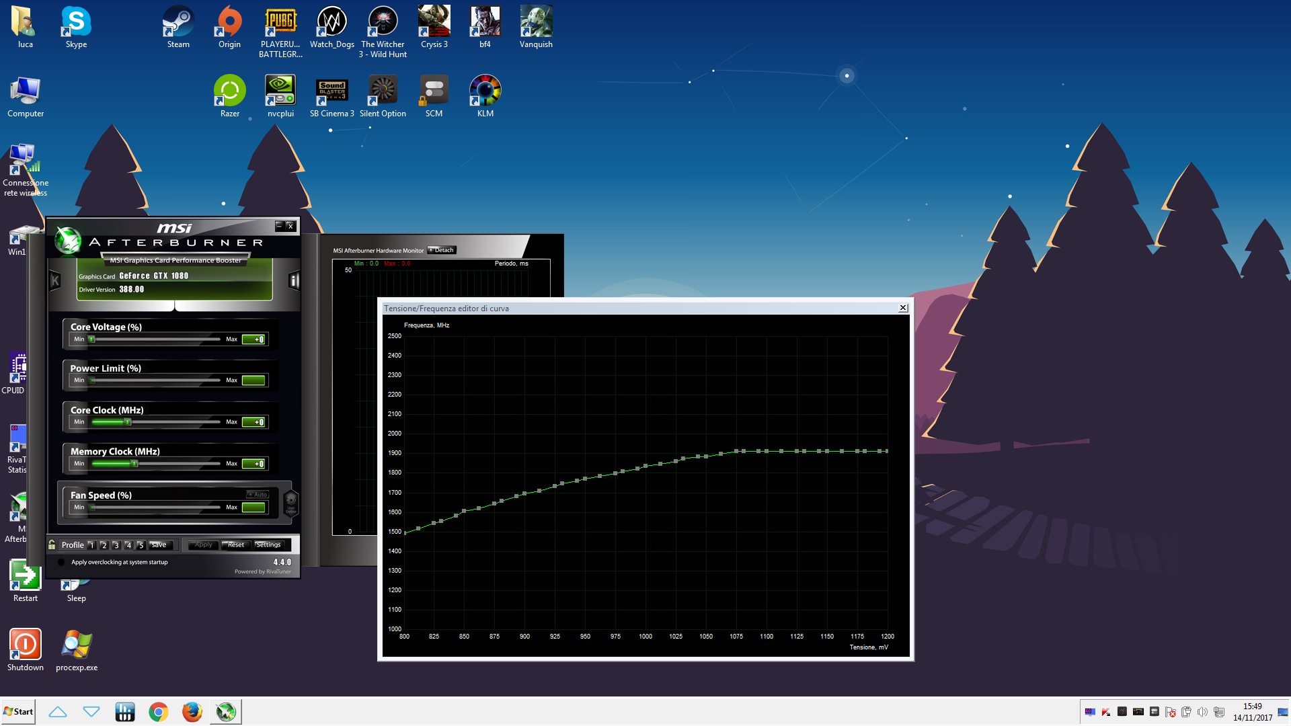1291x726 pixels.
Task: Click the Memory Clock value field
Action: pyautogui.click(x=254, y=464)
